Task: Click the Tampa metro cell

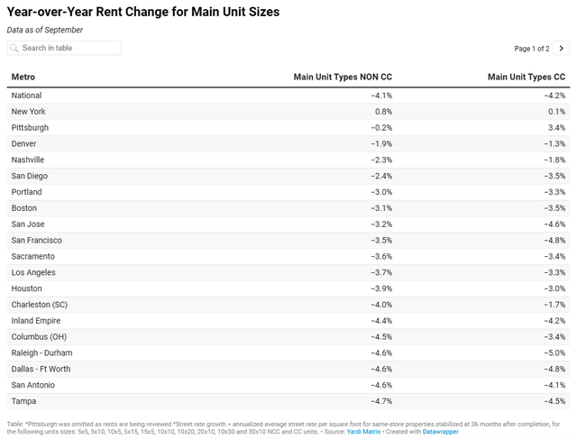Action: click(23, 401)
